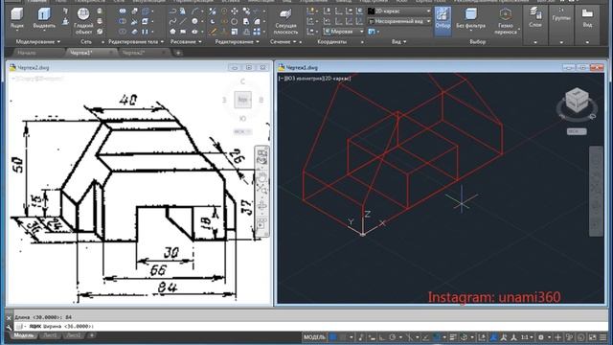
Task: Expand the Рисование panel
Action: [186, 41]
